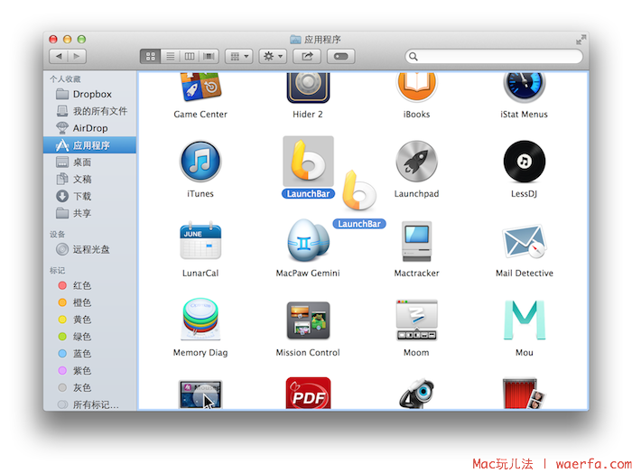Image resolution: width=632 pixels, height=473 pixels.
Task: Select the LunarCal calendar icon
Action: 200,240
